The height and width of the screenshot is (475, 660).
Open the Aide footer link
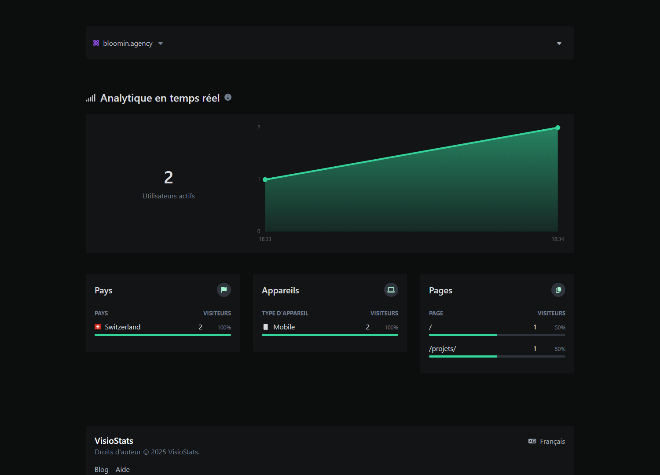123,469
